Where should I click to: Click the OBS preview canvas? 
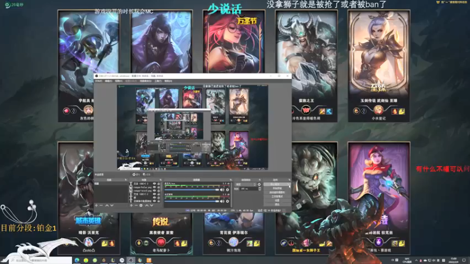tap(193, 127)
